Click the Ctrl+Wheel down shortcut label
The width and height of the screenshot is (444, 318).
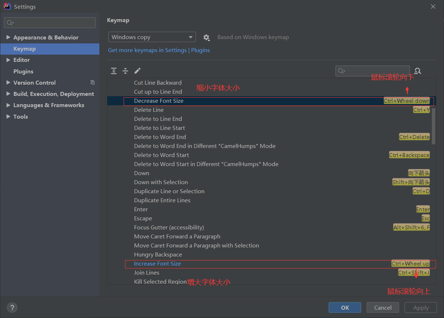pos(407,101)
